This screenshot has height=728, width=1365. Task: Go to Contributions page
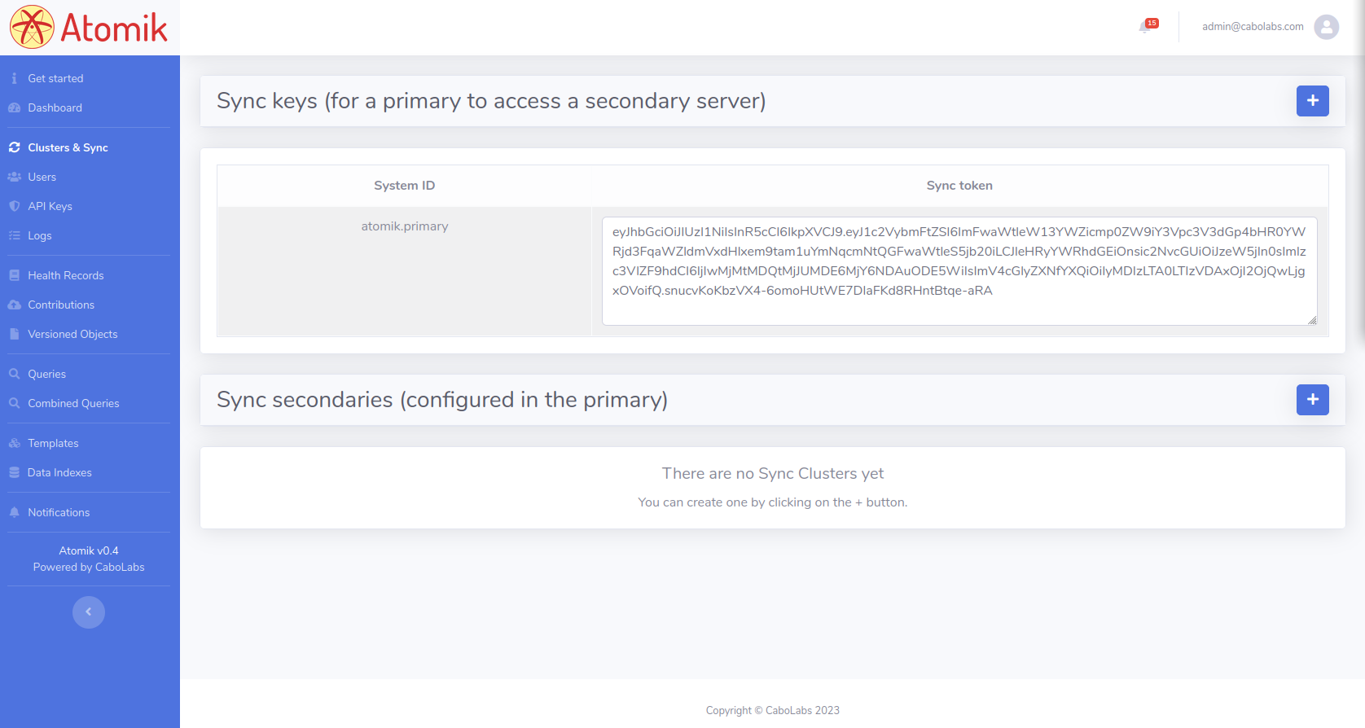pos(61,305)
